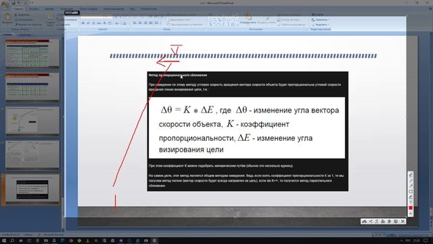This screenshot has height=244, width=433.
Task: Align paragraph text right
Action: click(145, 23)
